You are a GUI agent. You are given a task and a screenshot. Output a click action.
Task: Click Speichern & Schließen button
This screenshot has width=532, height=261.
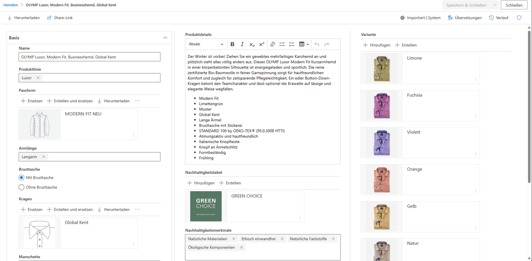click(x=466, y=5)
